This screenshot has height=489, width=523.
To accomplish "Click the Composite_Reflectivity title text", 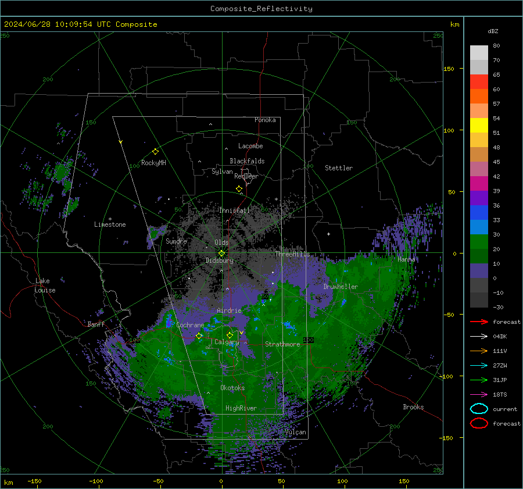I will coord(261,9).
